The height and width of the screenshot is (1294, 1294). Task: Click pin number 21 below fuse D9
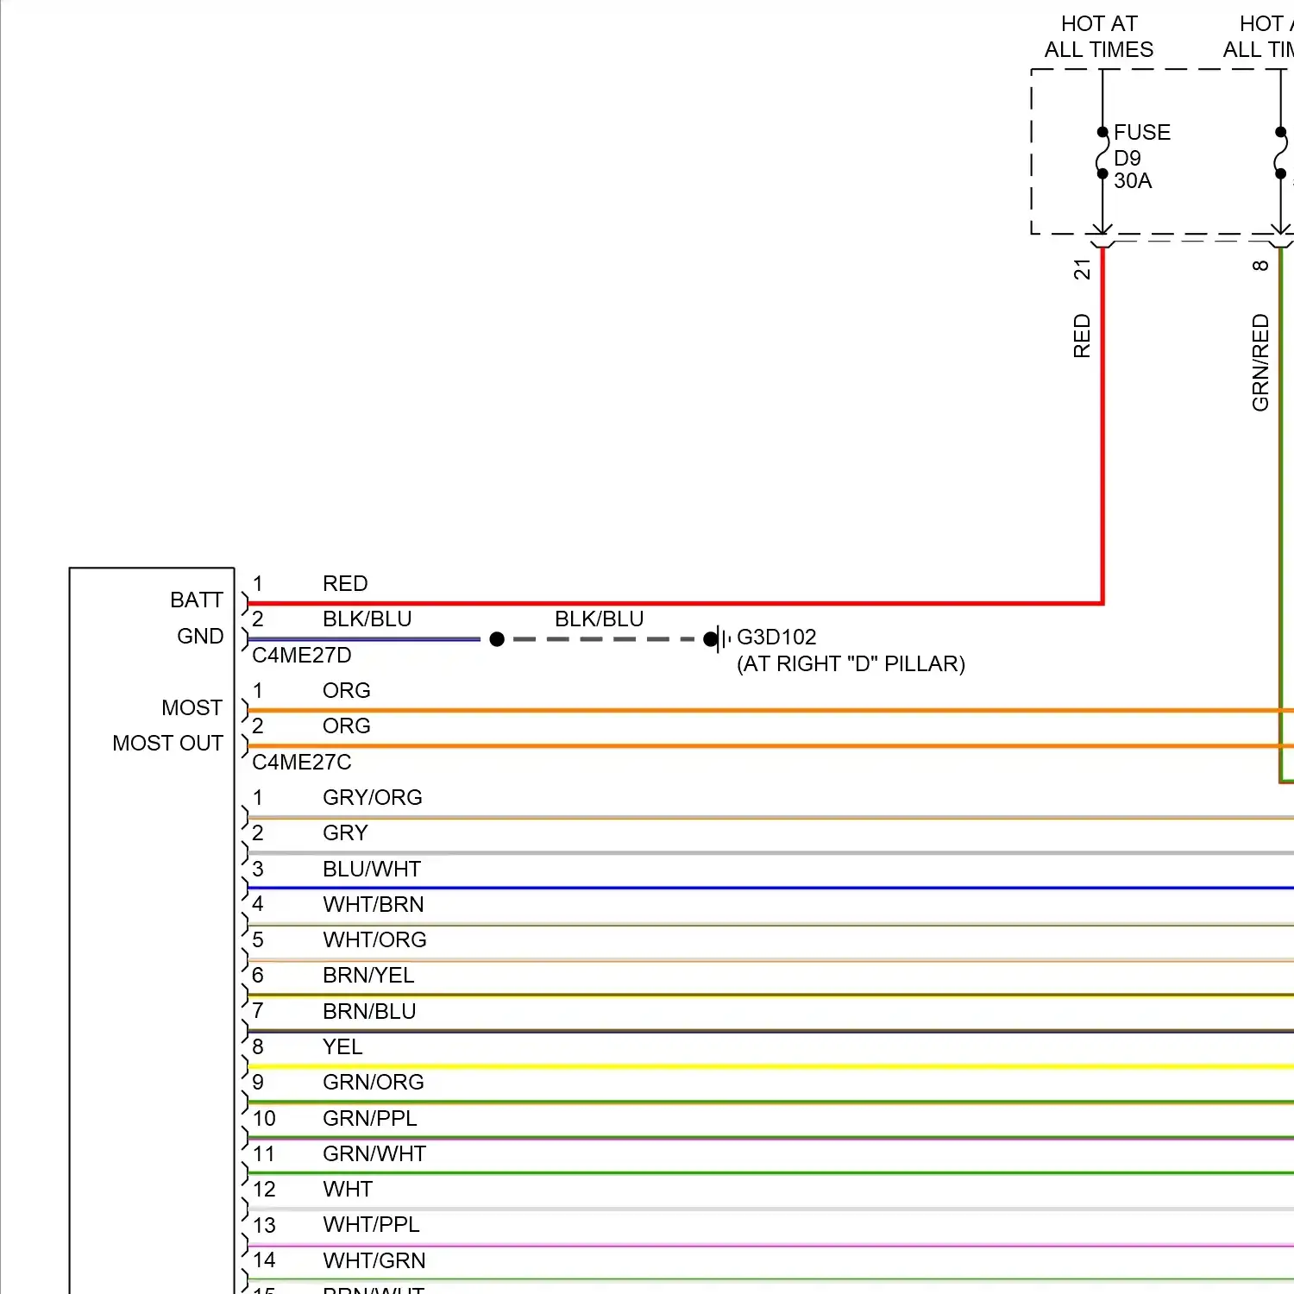coord(1082,269)
